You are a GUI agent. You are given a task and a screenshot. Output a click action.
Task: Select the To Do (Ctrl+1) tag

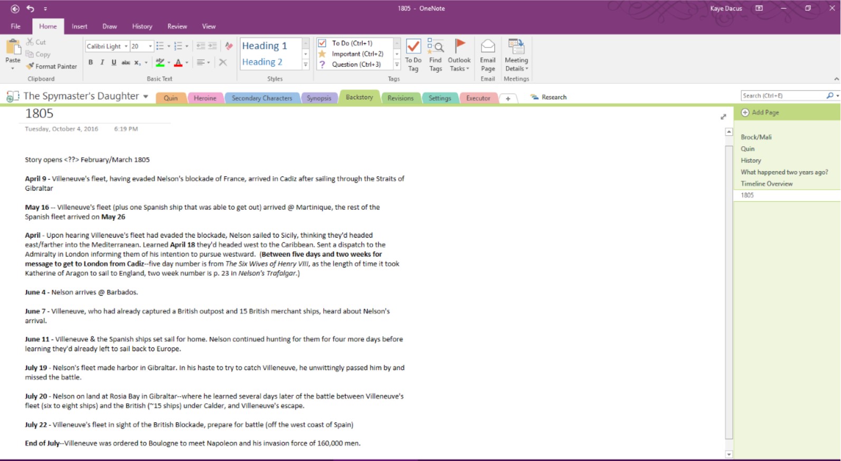(352, 43)
